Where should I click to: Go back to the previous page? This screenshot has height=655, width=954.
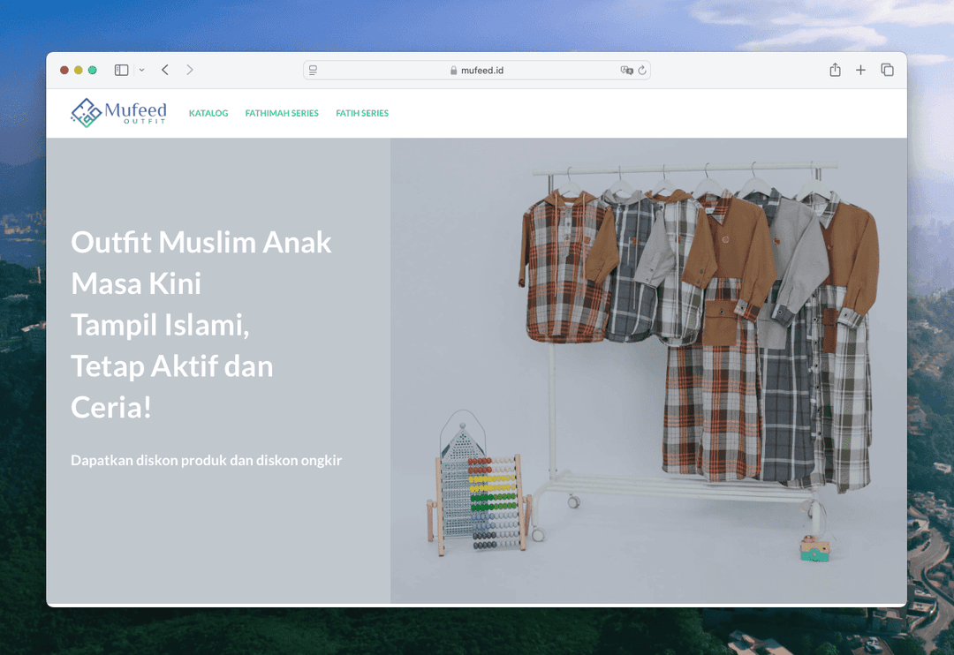pyautogui.click(x=165, y=70)
